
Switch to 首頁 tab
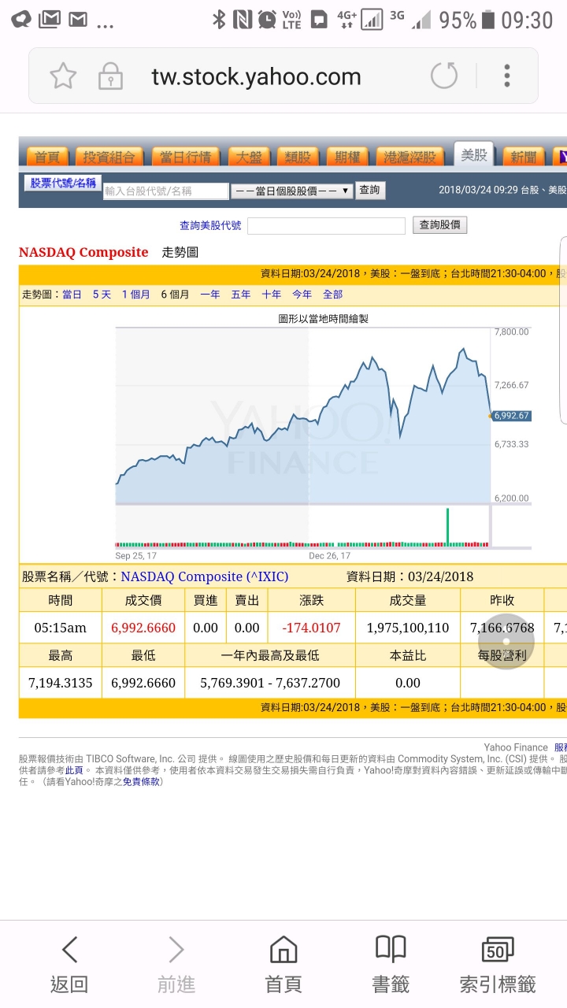tap(47, 157)
